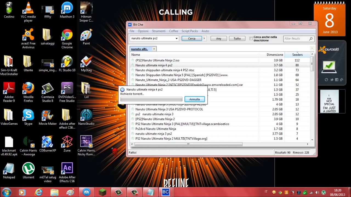Image resolution: width=351 pixels, height=197 pixels.
Task: Sort results by Seeders column
Action: [x=297, y=55]
